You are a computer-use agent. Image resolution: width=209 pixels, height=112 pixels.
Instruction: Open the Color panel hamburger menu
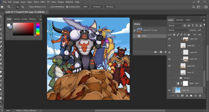40,19
